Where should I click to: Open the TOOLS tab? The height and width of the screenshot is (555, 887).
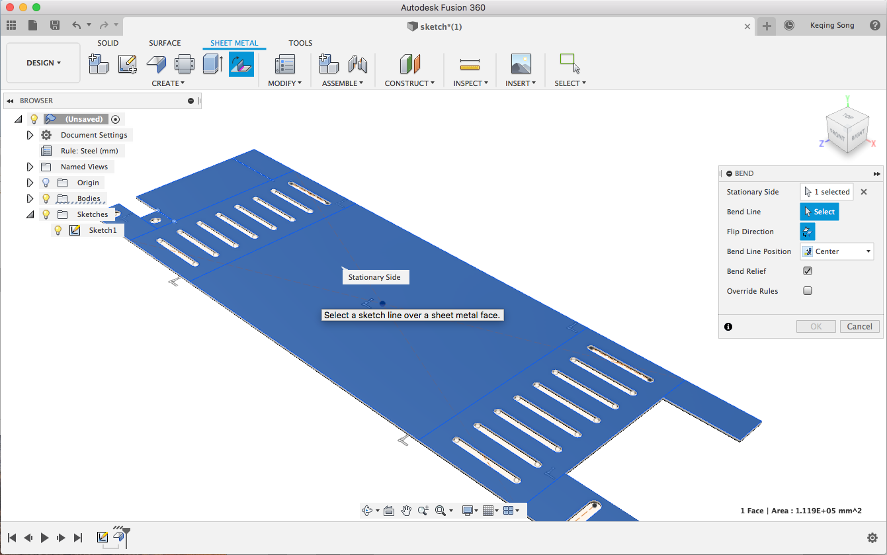pos(300,43)
